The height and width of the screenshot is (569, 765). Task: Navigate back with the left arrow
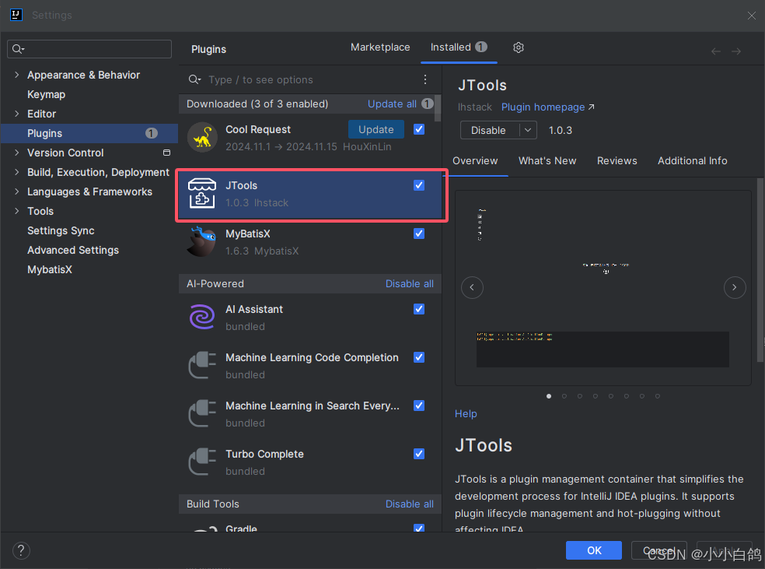(x=716, y=51)
